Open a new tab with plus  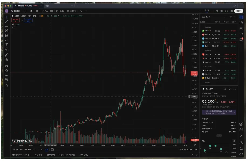point(77,6)
